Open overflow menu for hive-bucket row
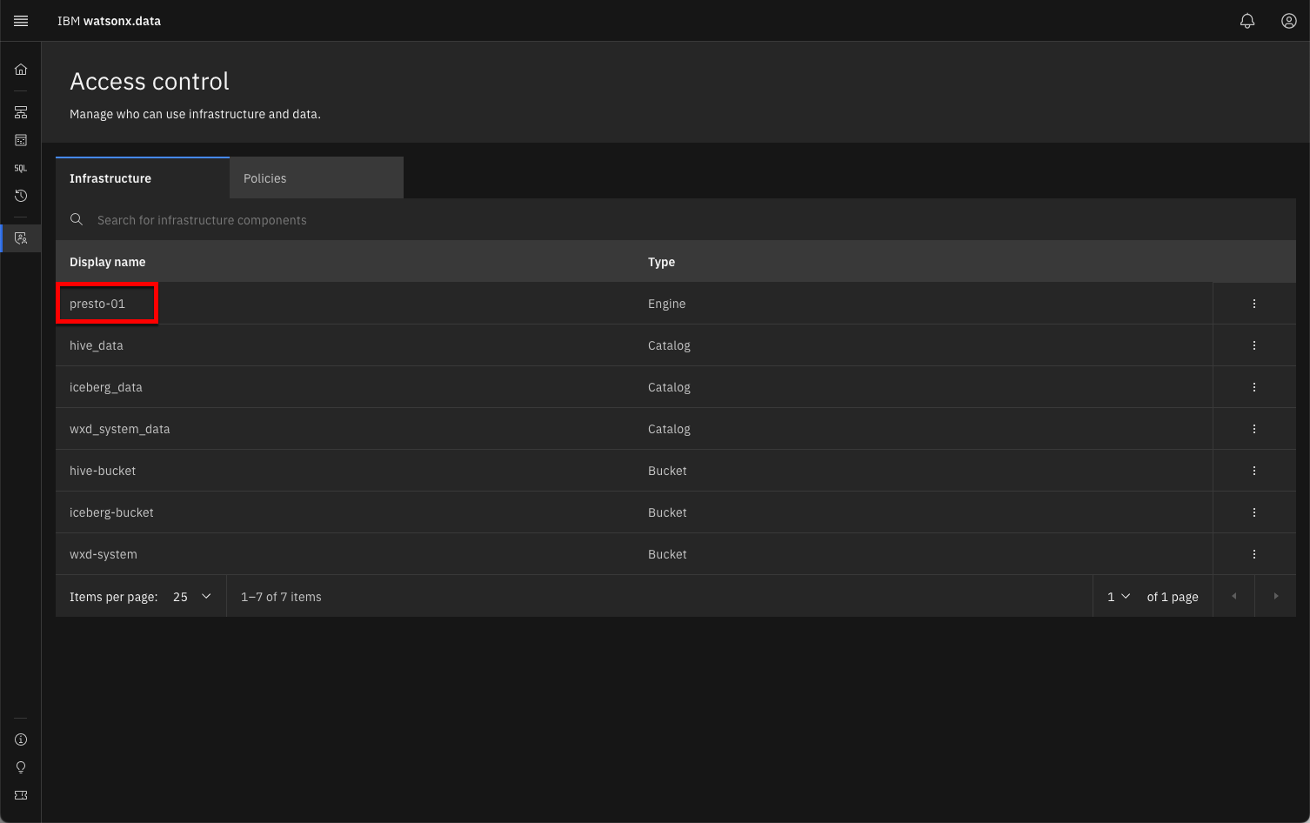This screenshot has height=823, width=1310. tap(1254, 471)
